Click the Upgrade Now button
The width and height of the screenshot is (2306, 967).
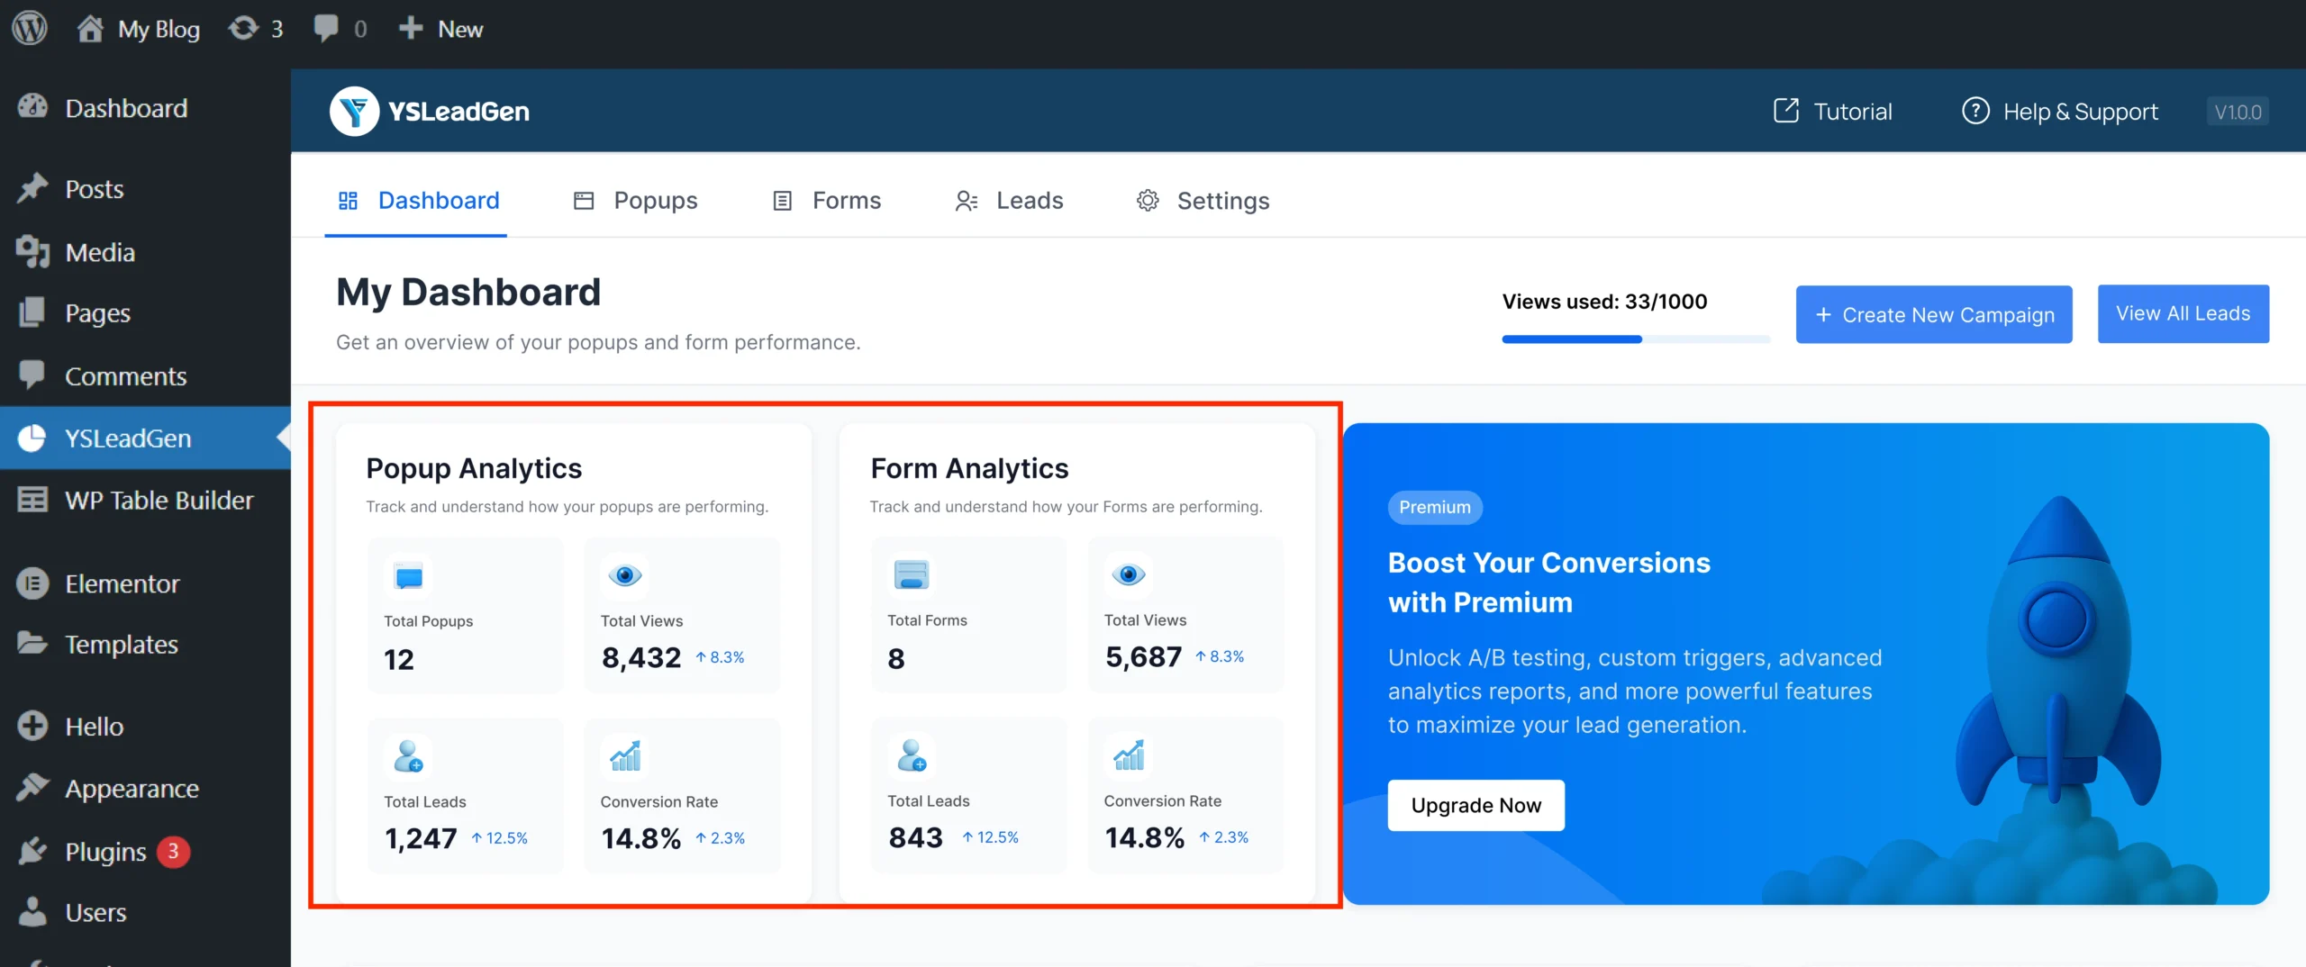[x=1475, y=805]
